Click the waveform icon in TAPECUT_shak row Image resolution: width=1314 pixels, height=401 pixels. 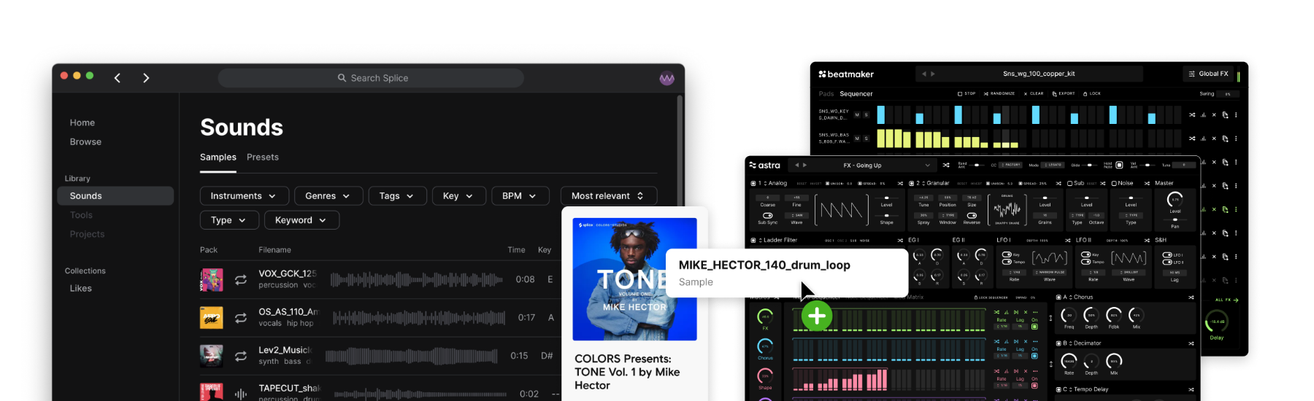point(240,394)
